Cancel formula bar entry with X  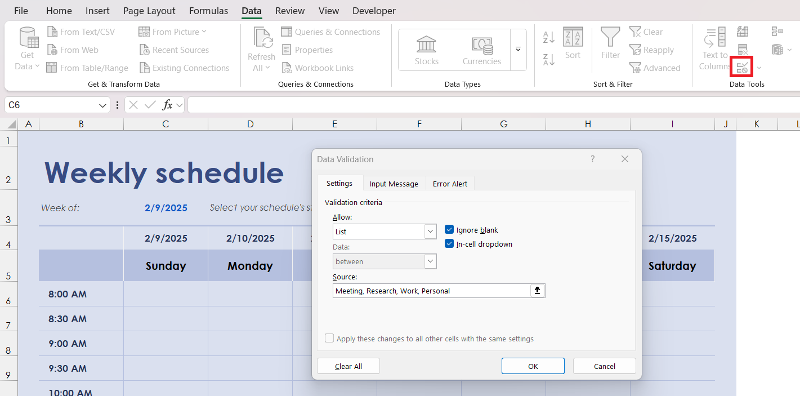[133, 105]
